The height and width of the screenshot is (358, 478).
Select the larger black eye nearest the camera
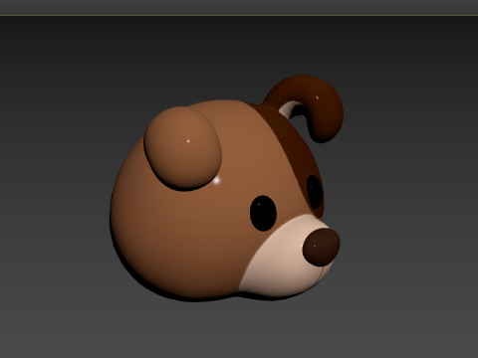tap(263, 213)
